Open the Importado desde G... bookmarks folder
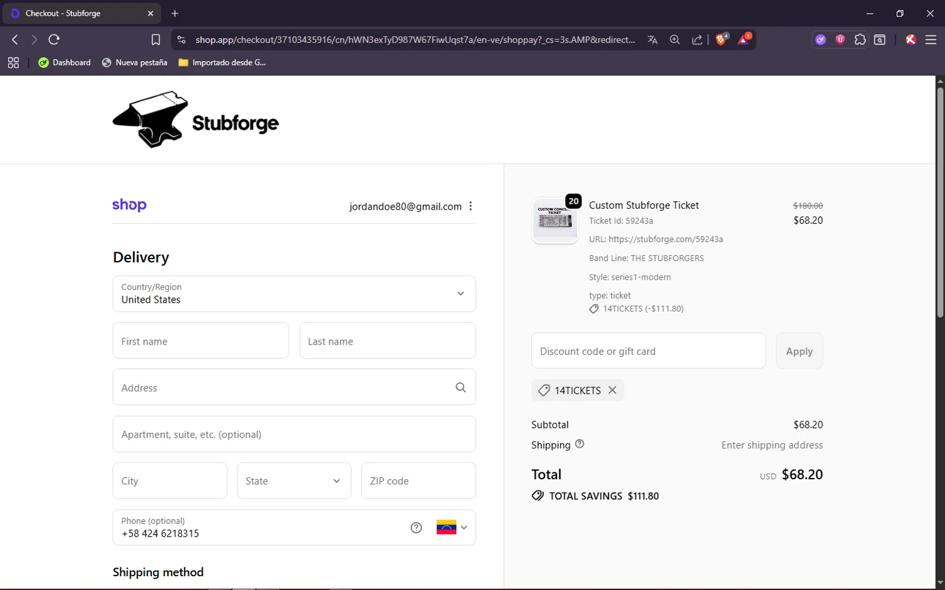945x590 pixels. point(222,62)
